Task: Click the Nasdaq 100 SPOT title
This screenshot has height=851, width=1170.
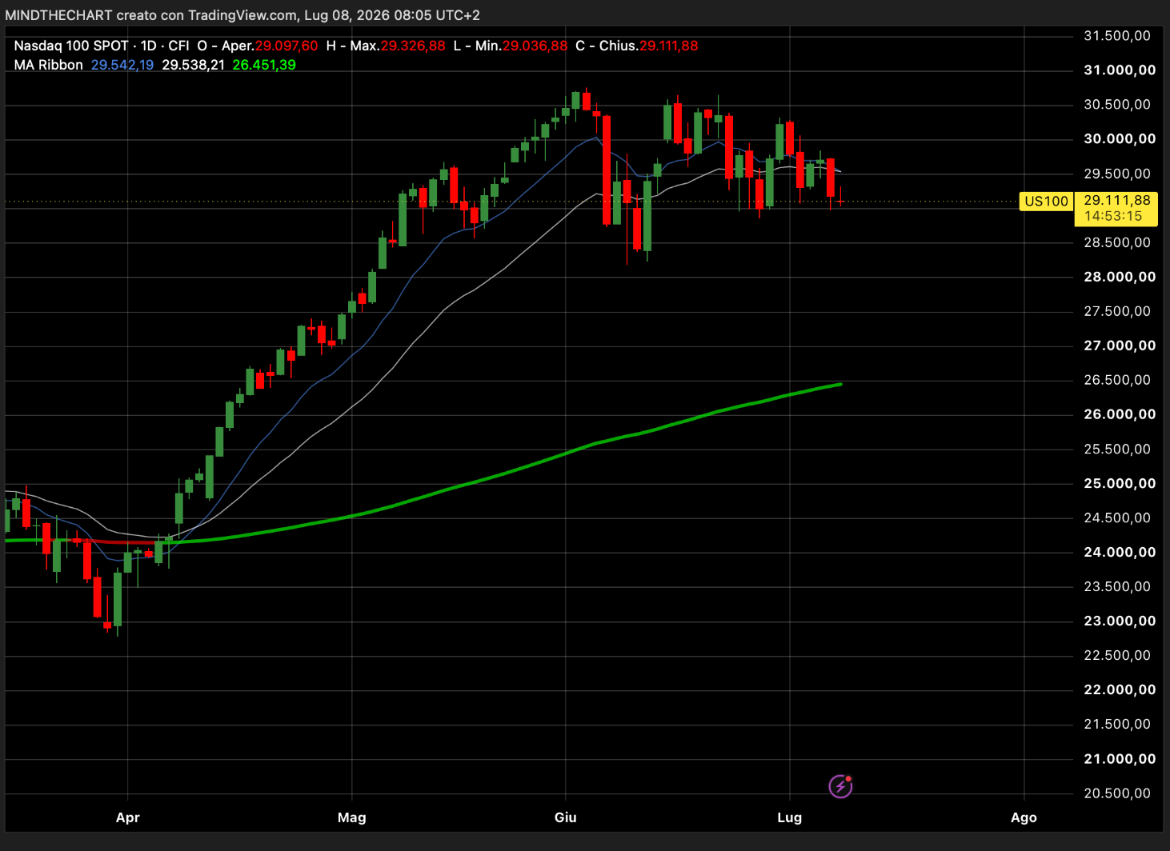Action: 71,46
